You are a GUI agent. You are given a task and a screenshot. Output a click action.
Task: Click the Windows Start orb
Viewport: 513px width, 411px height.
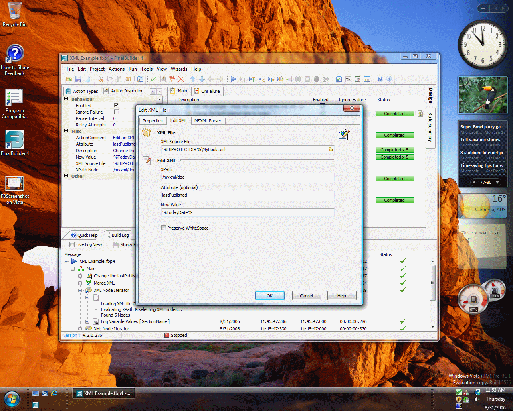pos(12,399)
